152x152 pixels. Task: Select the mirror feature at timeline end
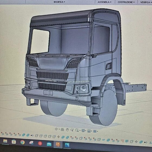pyautogui.click(x=150, y=143)
